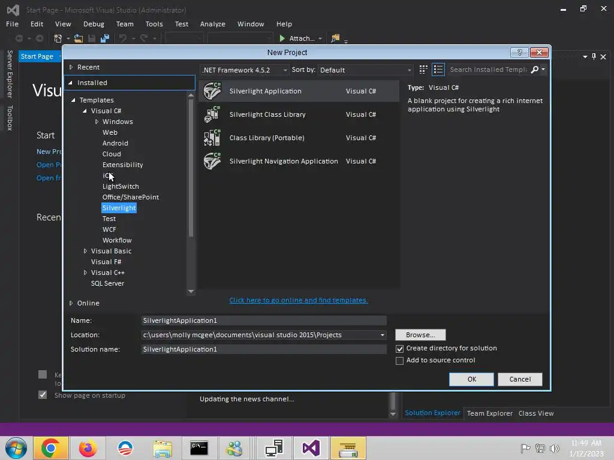Collapse the Installed section
This screenshot has height=460, width=614.
pos(71,83)
